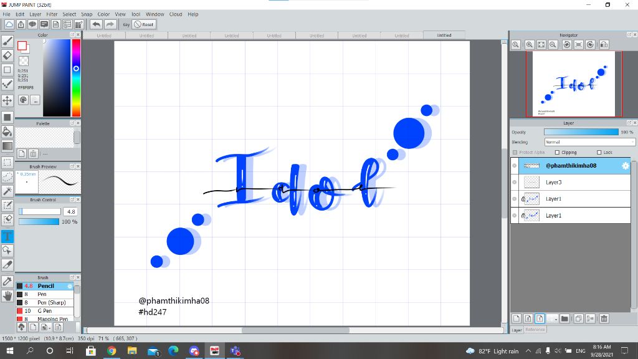Open Google Chrome from taskbar
638x359 pixels.
coord(112,350)
